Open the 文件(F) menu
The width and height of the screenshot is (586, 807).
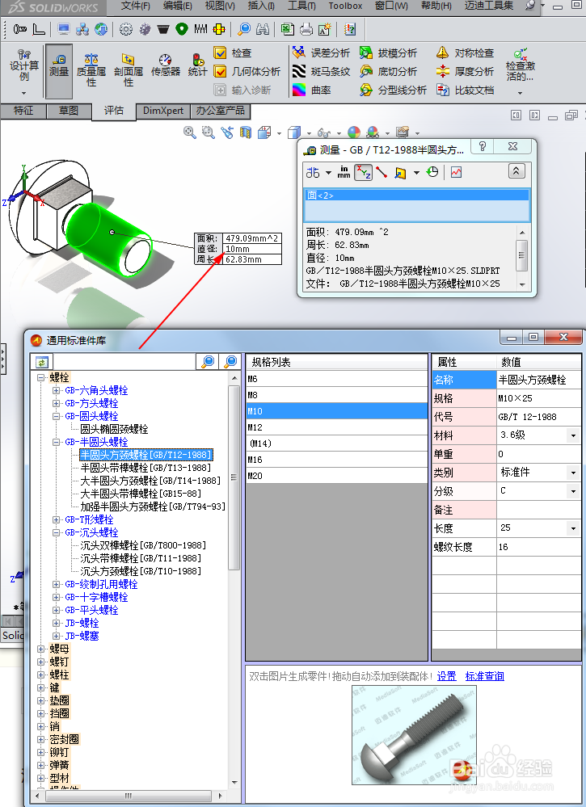[x=136, y=6]
